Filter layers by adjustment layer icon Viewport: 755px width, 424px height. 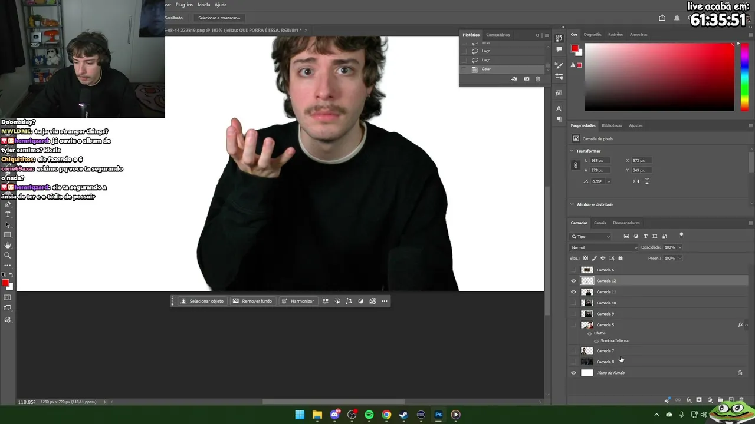tap(636, 236)
